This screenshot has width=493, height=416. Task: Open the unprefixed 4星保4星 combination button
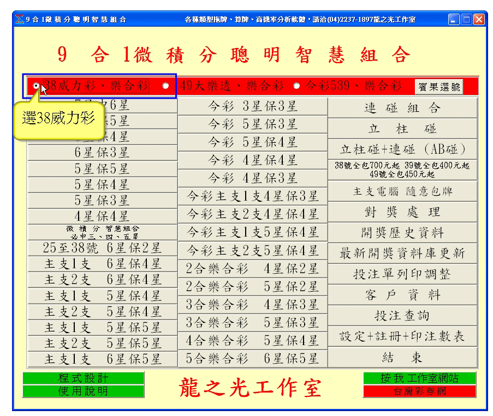103,216
